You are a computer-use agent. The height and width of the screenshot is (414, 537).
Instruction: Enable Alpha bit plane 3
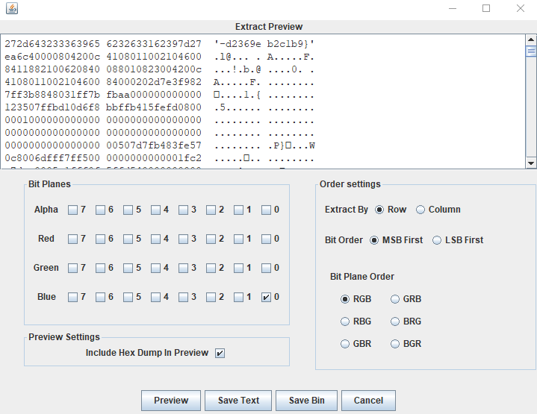coord(183,210)
